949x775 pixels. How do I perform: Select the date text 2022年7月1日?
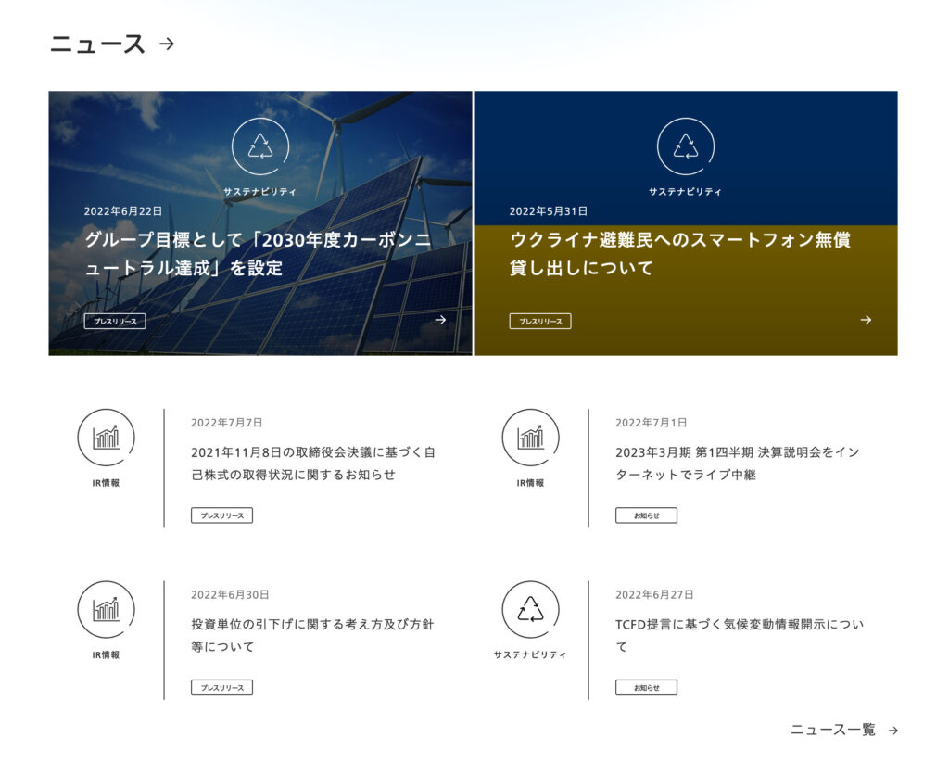click(x=652, y=423)
